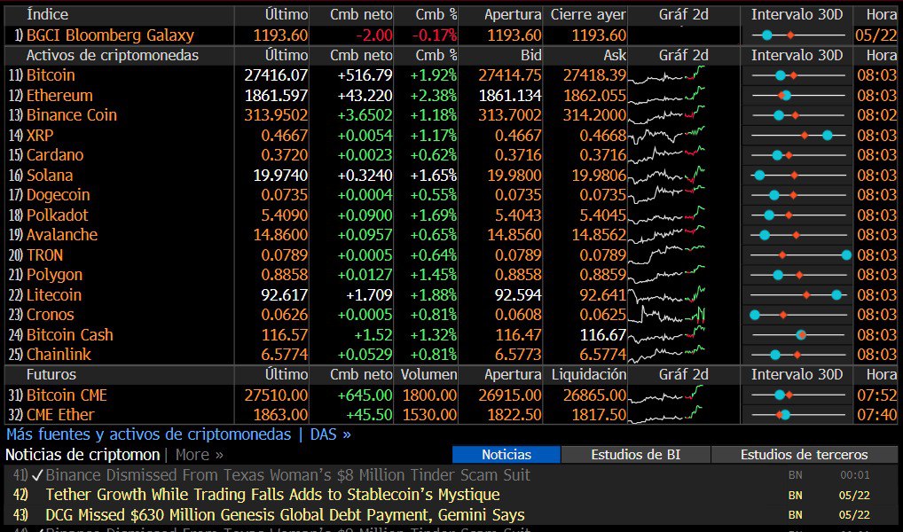
Task: Click the Futuros section header
Action: pos(51,374)
